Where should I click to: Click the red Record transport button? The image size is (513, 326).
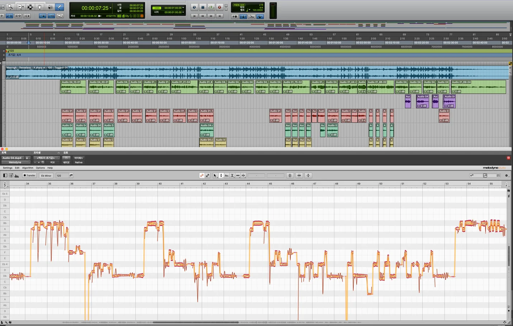point(220,7)
